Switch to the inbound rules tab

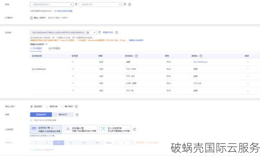tap(36, 49)
